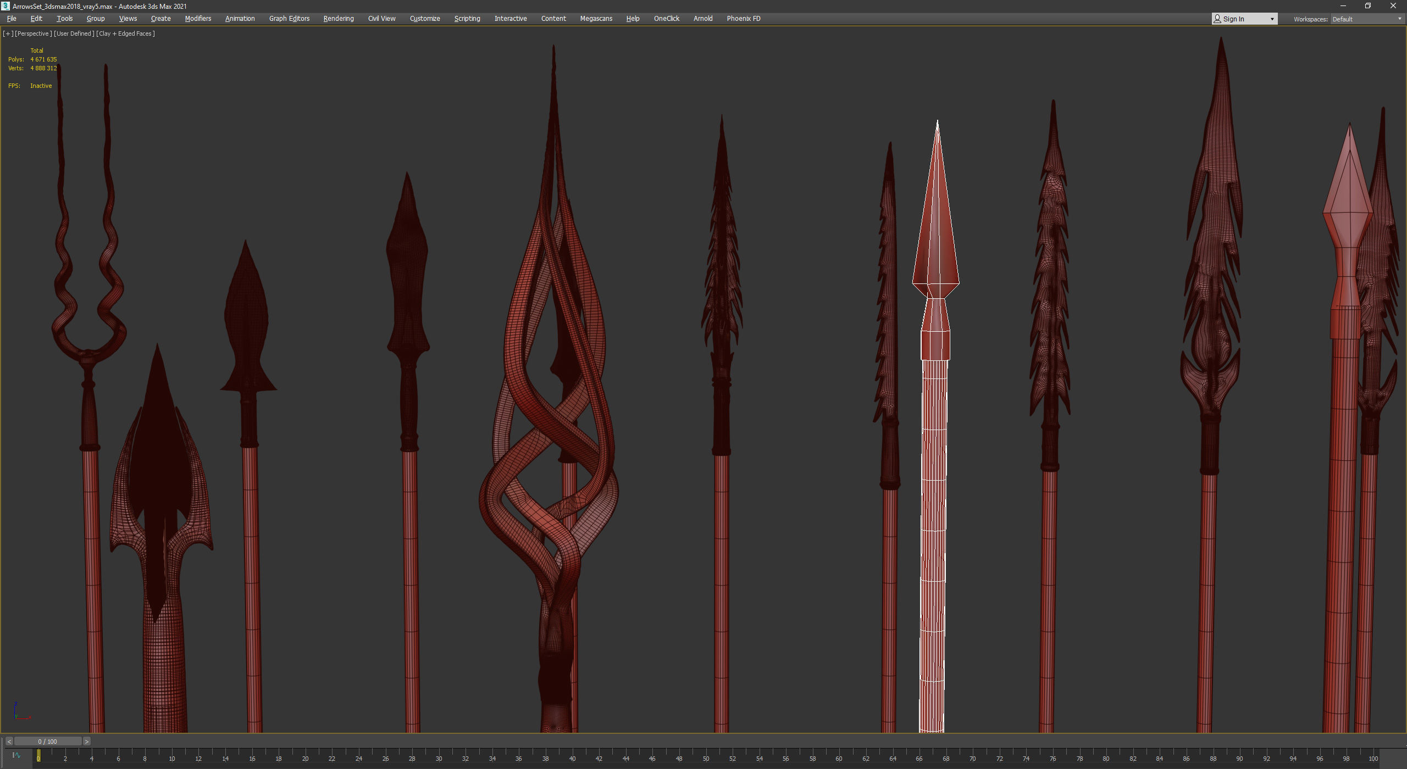
Task: Click the 3ds Max application icon
Action: click(5, 6)
